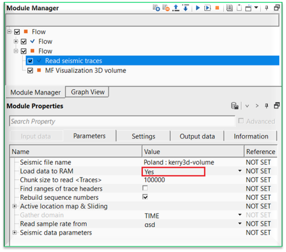
Task: Uncheck the Read seismic traces module checkbox
Action: (30, 61)
